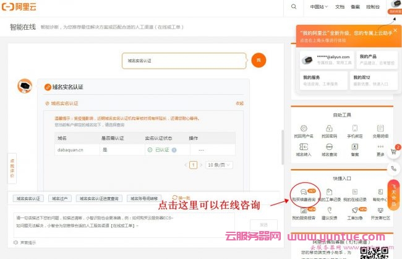Open the 控制台 menu item
The height and width of the screenshot is (259, 402).
click(x=373, y=7)
